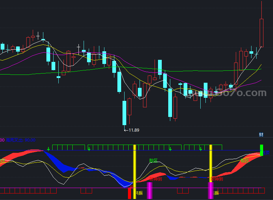273x200 pixels.
Task: Select the yellow bar beside first 共振 label
Action: [134, 172]
